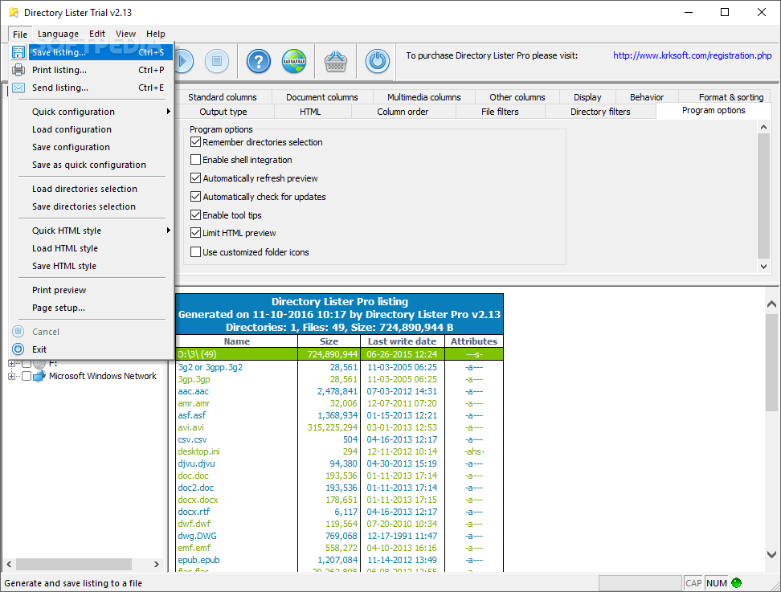Select Save HTML style entry
Image resolution: width=781 pixels, height=592 pixels.
coord(92,266)
